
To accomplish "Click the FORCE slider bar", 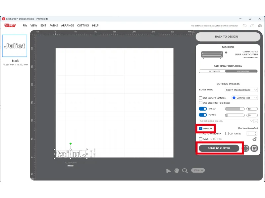I will pos(235,115).
